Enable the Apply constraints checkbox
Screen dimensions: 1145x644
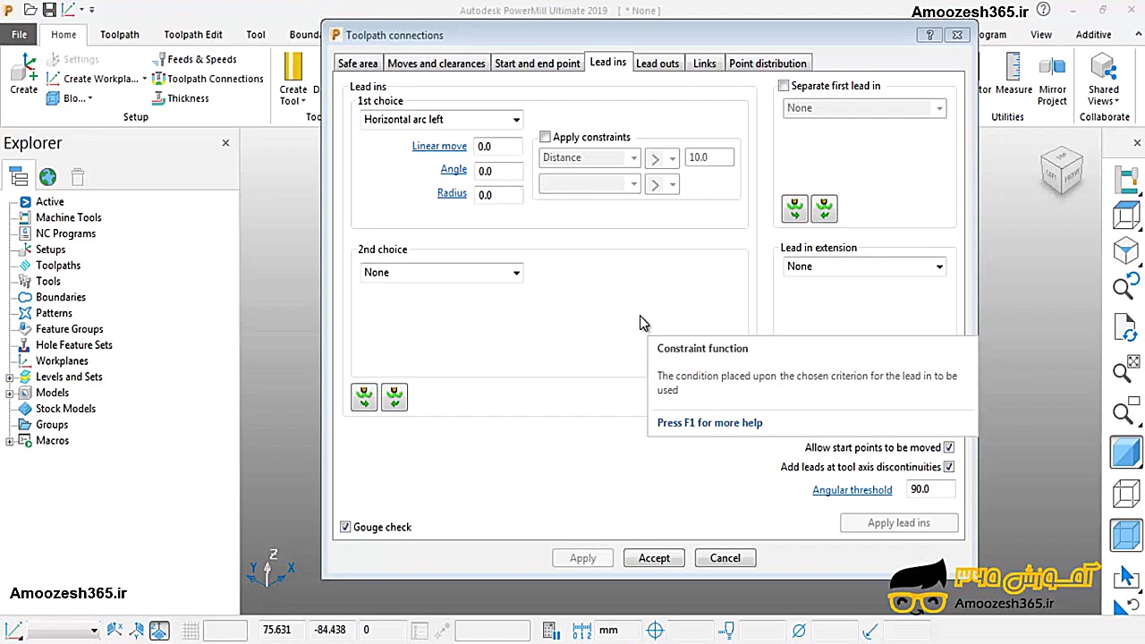(x=545, y=137)
